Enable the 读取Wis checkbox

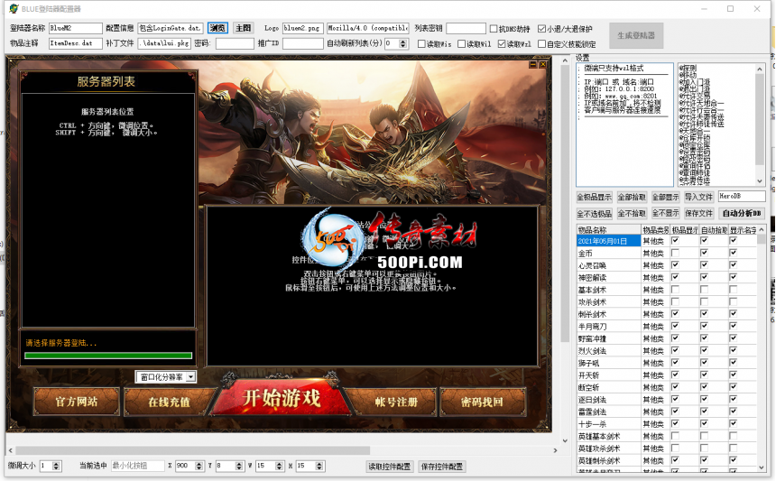pyautogui.click(x=421, y=44)
